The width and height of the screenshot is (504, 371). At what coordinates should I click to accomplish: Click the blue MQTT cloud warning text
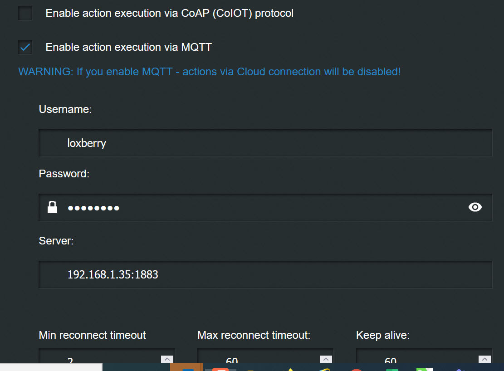pos(209,72)
